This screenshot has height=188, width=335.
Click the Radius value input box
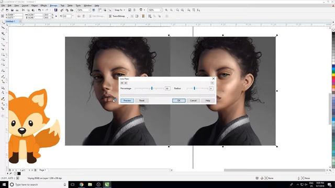[211, 88]
